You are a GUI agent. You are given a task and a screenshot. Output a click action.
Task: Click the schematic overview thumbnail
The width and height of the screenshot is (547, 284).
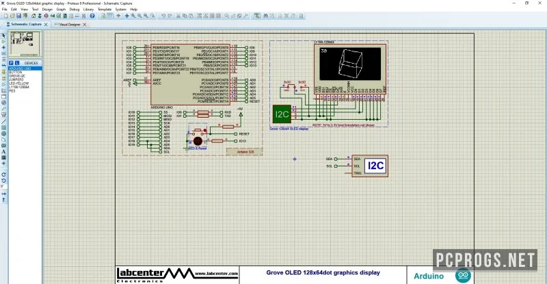pyautogui.click(x=25, y=44)
